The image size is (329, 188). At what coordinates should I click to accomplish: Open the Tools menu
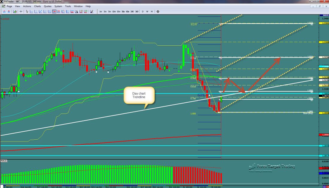(x=68, y=6)
